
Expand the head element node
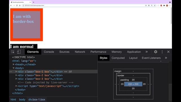coord(14,64)
